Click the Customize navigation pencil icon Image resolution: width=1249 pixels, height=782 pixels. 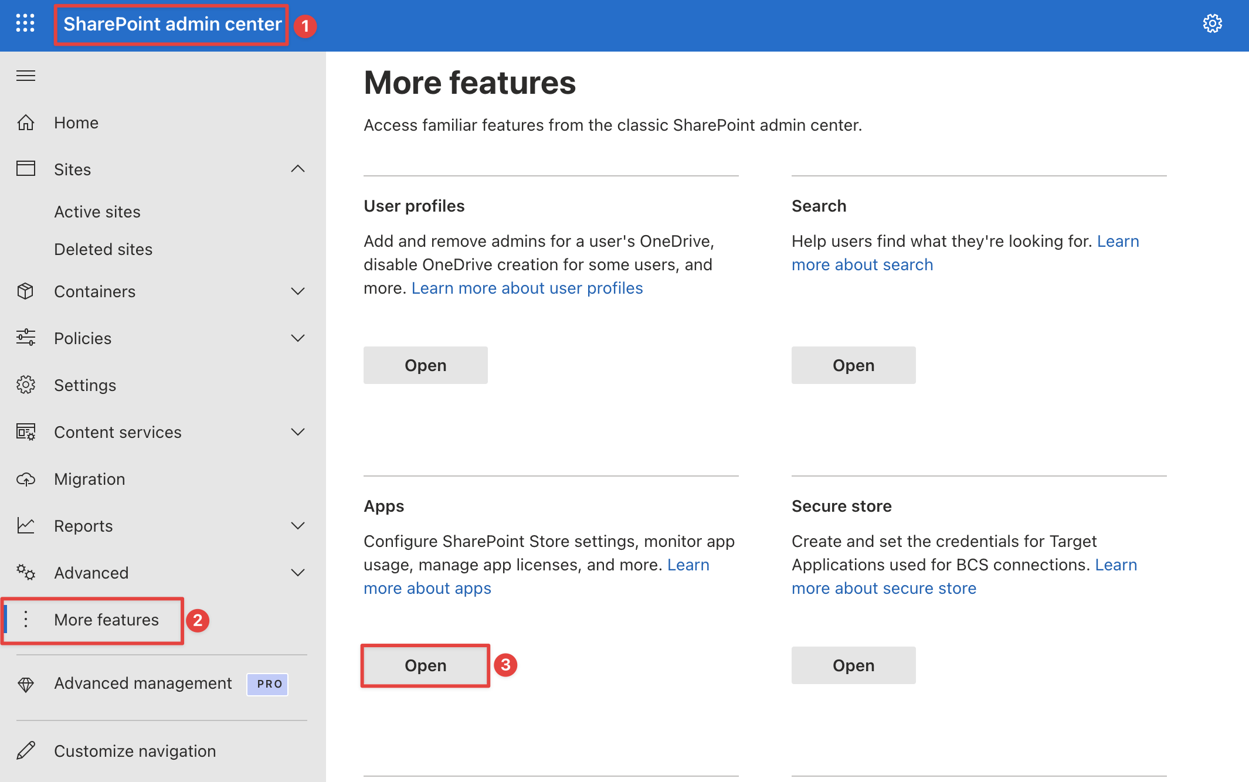(26, 751)
